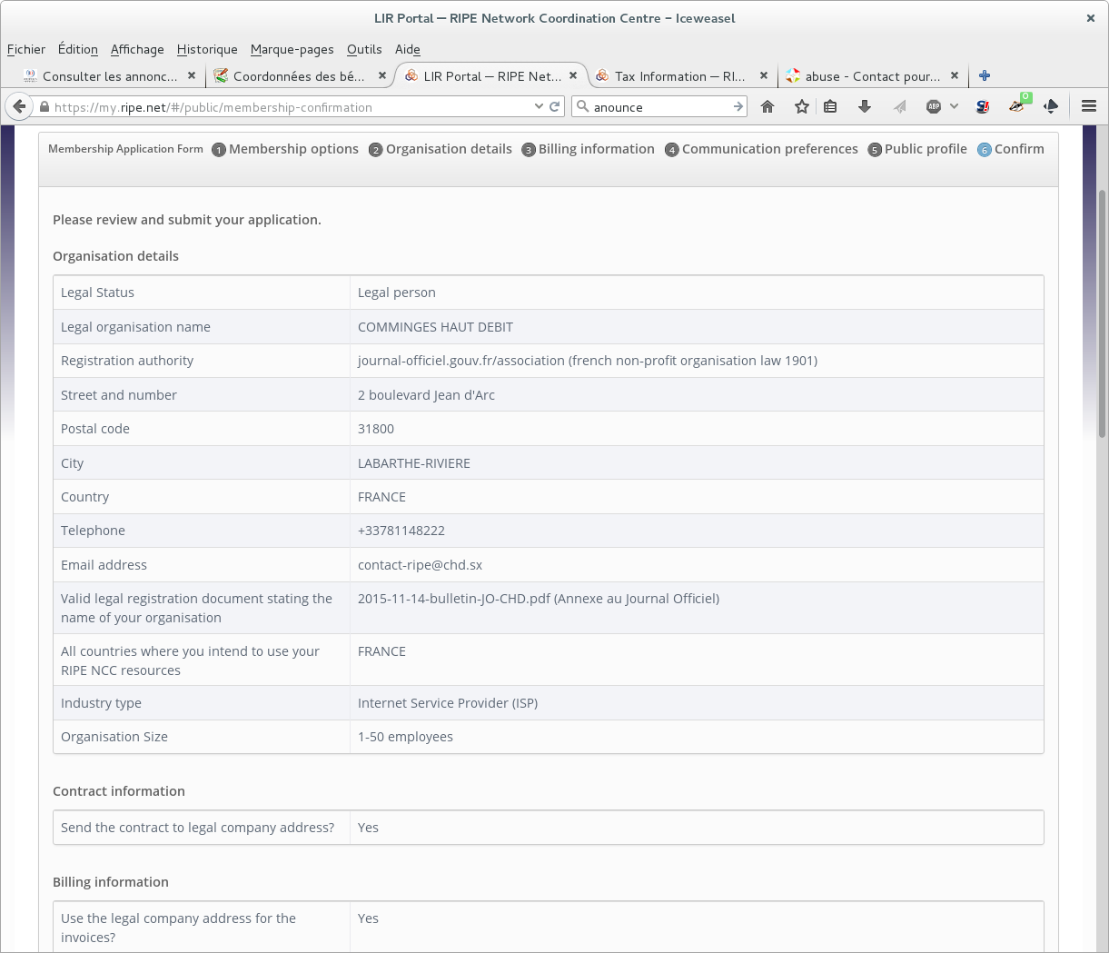Click the black diamond arrows extension icon

(x=1051, y=107)
